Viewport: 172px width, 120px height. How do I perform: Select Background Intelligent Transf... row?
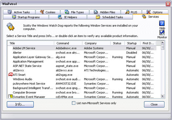point(82,88)
